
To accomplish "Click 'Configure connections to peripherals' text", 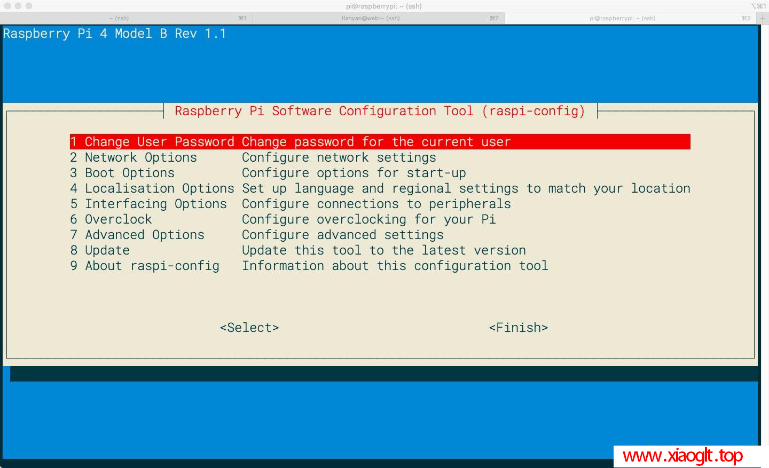I will [376, 204].
